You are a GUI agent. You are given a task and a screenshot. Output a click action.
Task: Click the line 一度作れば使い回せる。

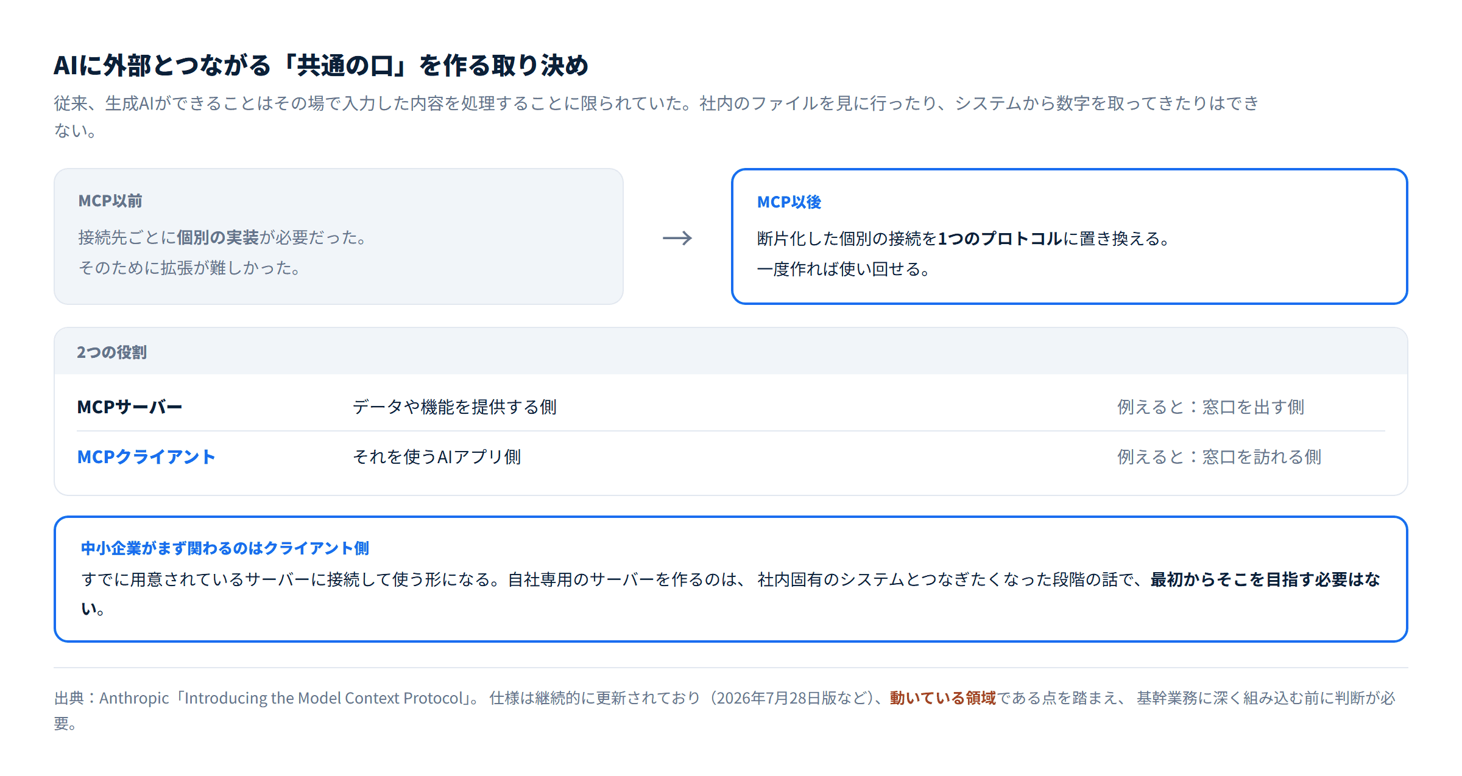click(x=844, y=269)
